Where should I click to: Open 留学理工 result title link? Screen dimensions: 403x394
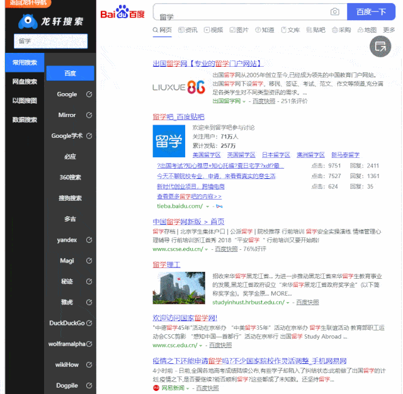166,264
